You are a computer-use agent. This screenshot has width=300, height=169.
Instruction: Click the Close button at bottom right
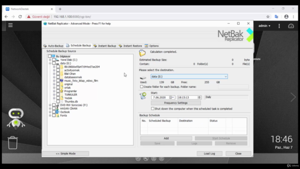click(238, 154)
